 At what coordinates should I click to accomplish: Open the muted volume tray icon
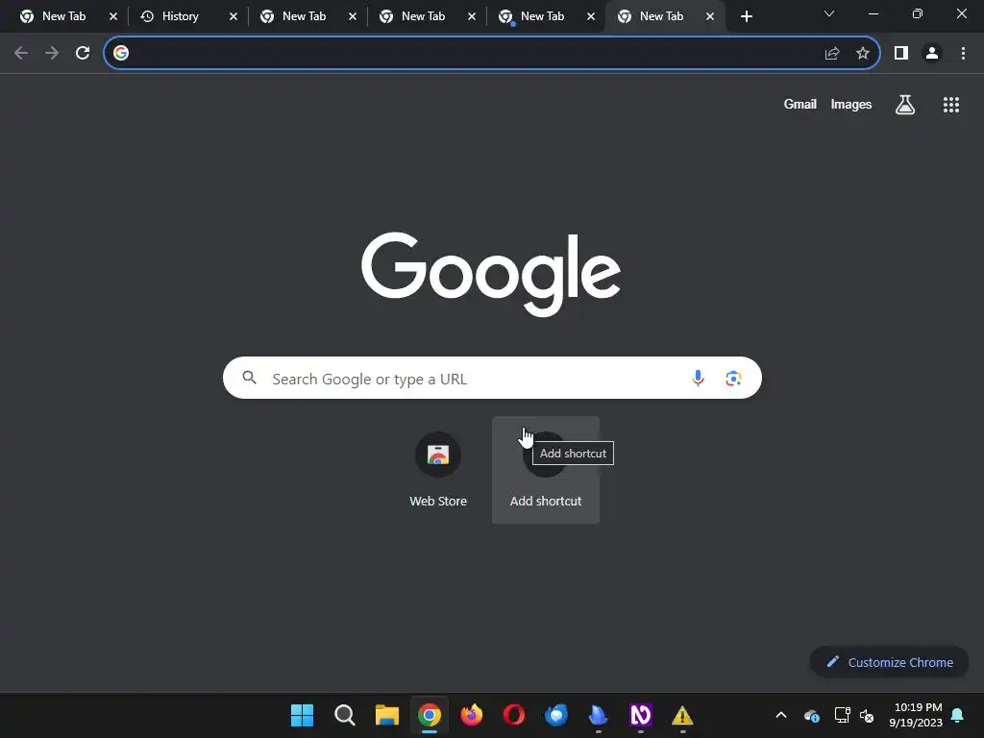tap(867, 715)
